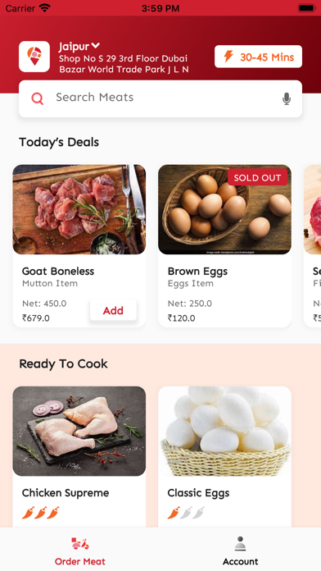Open the Goat Boneless product image
The width and height of the screenshot is (321, 571).
pyautogui.click(x=79, y=209)
